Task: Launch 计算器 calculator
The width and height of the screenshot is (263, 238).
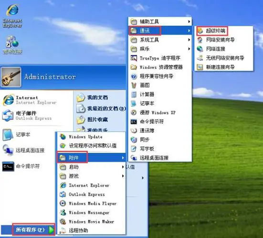Action: 160,94
